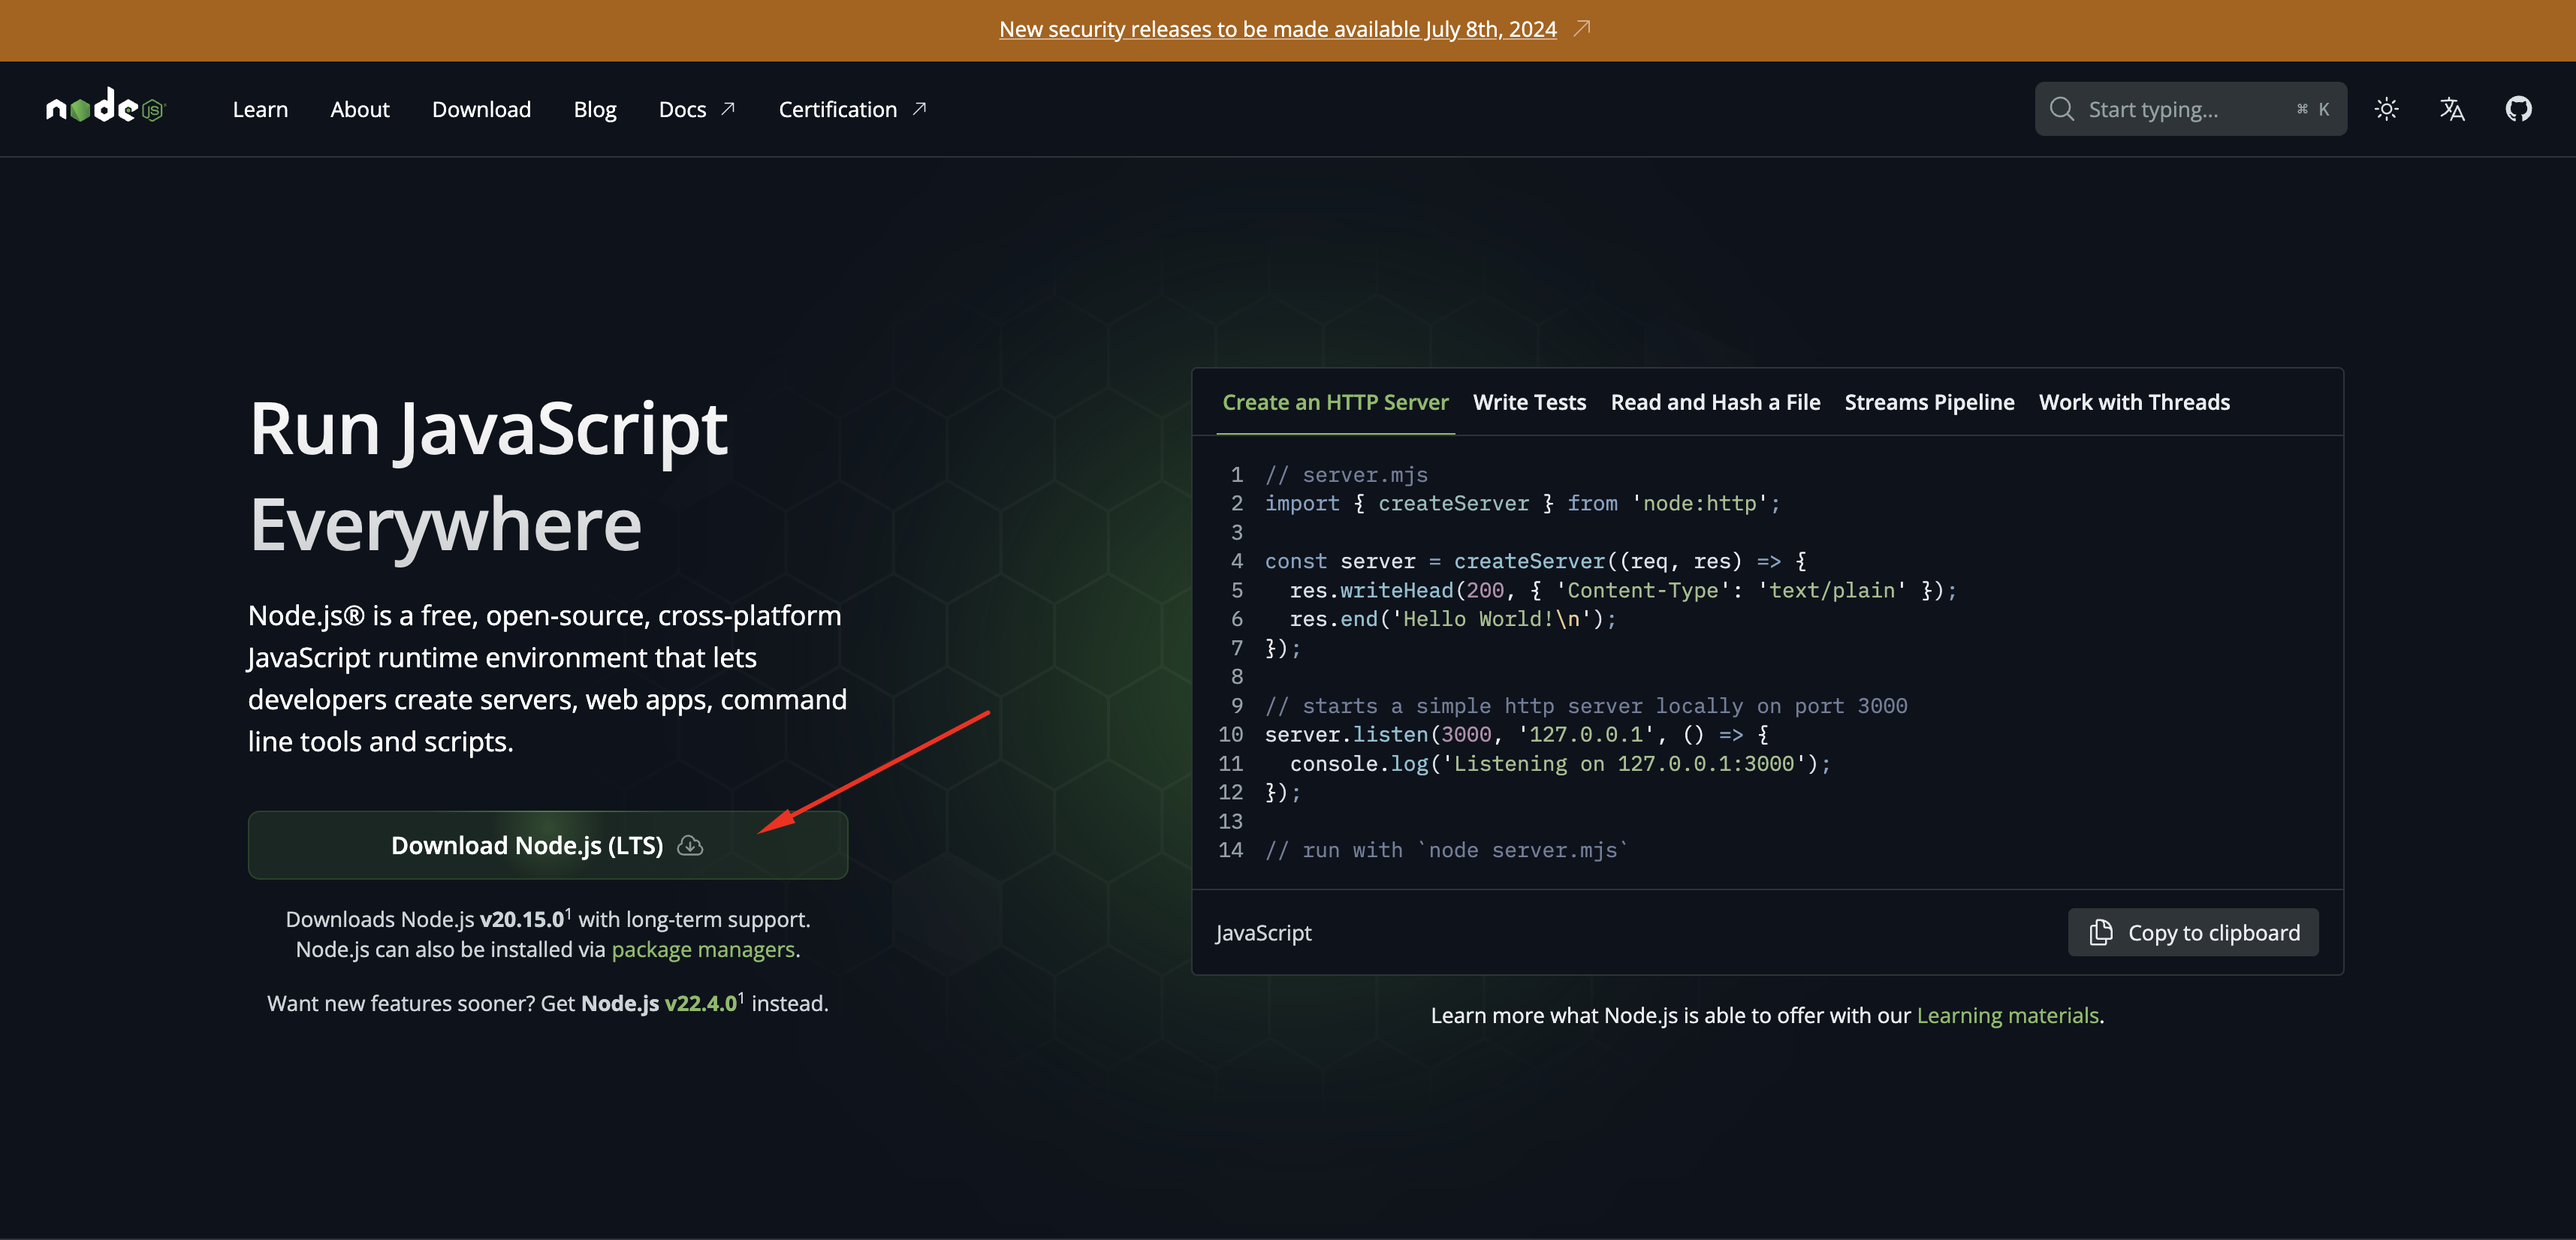Open the package managers link
The image size is (2576, 1240).
click(x=703, y=950)
